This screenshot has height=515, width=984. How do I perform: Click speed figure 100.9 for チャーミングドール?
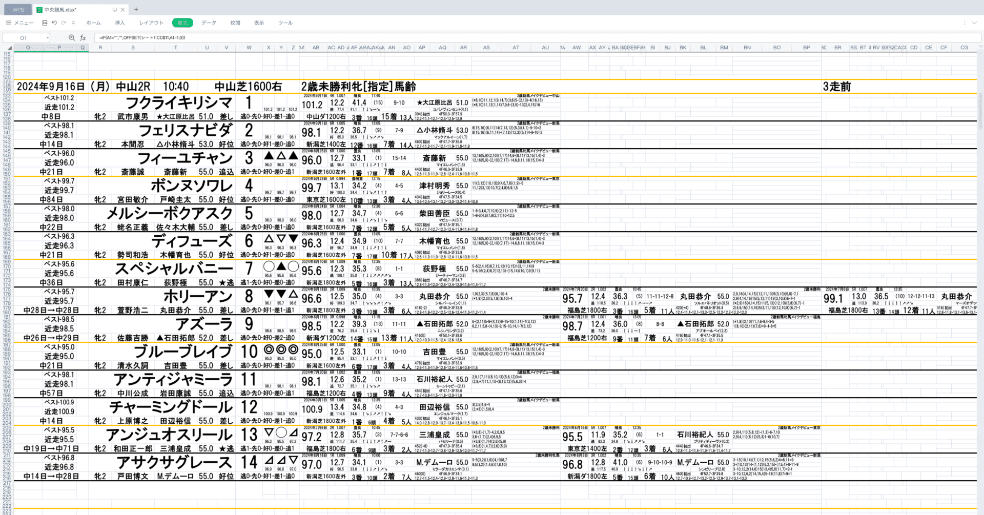tap(312, 409)
